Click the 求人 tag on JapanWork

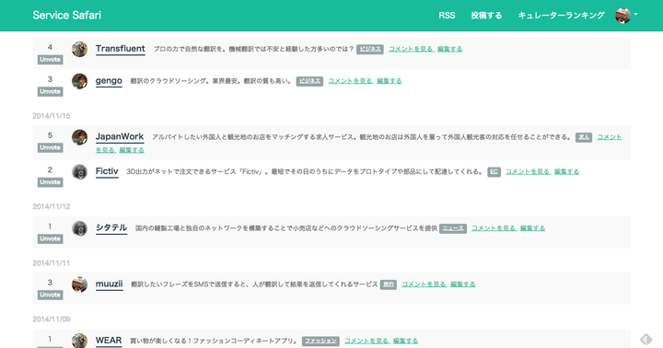coord(584,137)
